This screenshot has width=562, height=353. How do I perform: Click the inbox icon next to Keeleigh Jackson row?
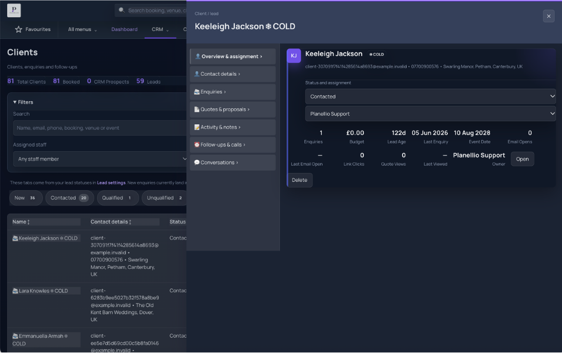(x=15, y=238)
